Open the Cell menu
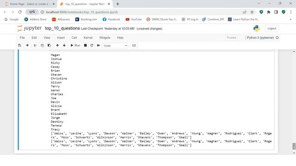Viewport: 296px width, 166px height. (74, 38)
